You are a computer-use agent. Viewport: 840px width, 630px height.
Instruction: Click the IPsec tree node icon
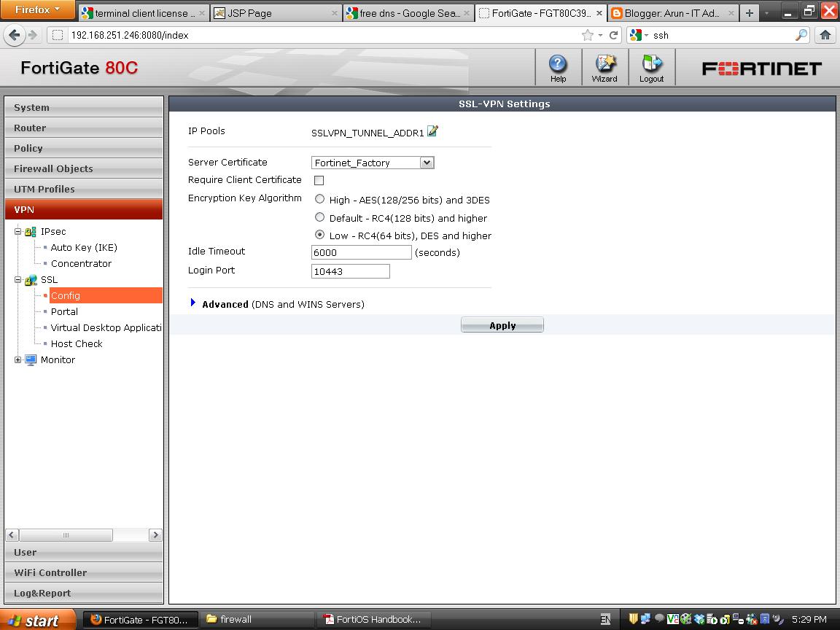[31, 231]
